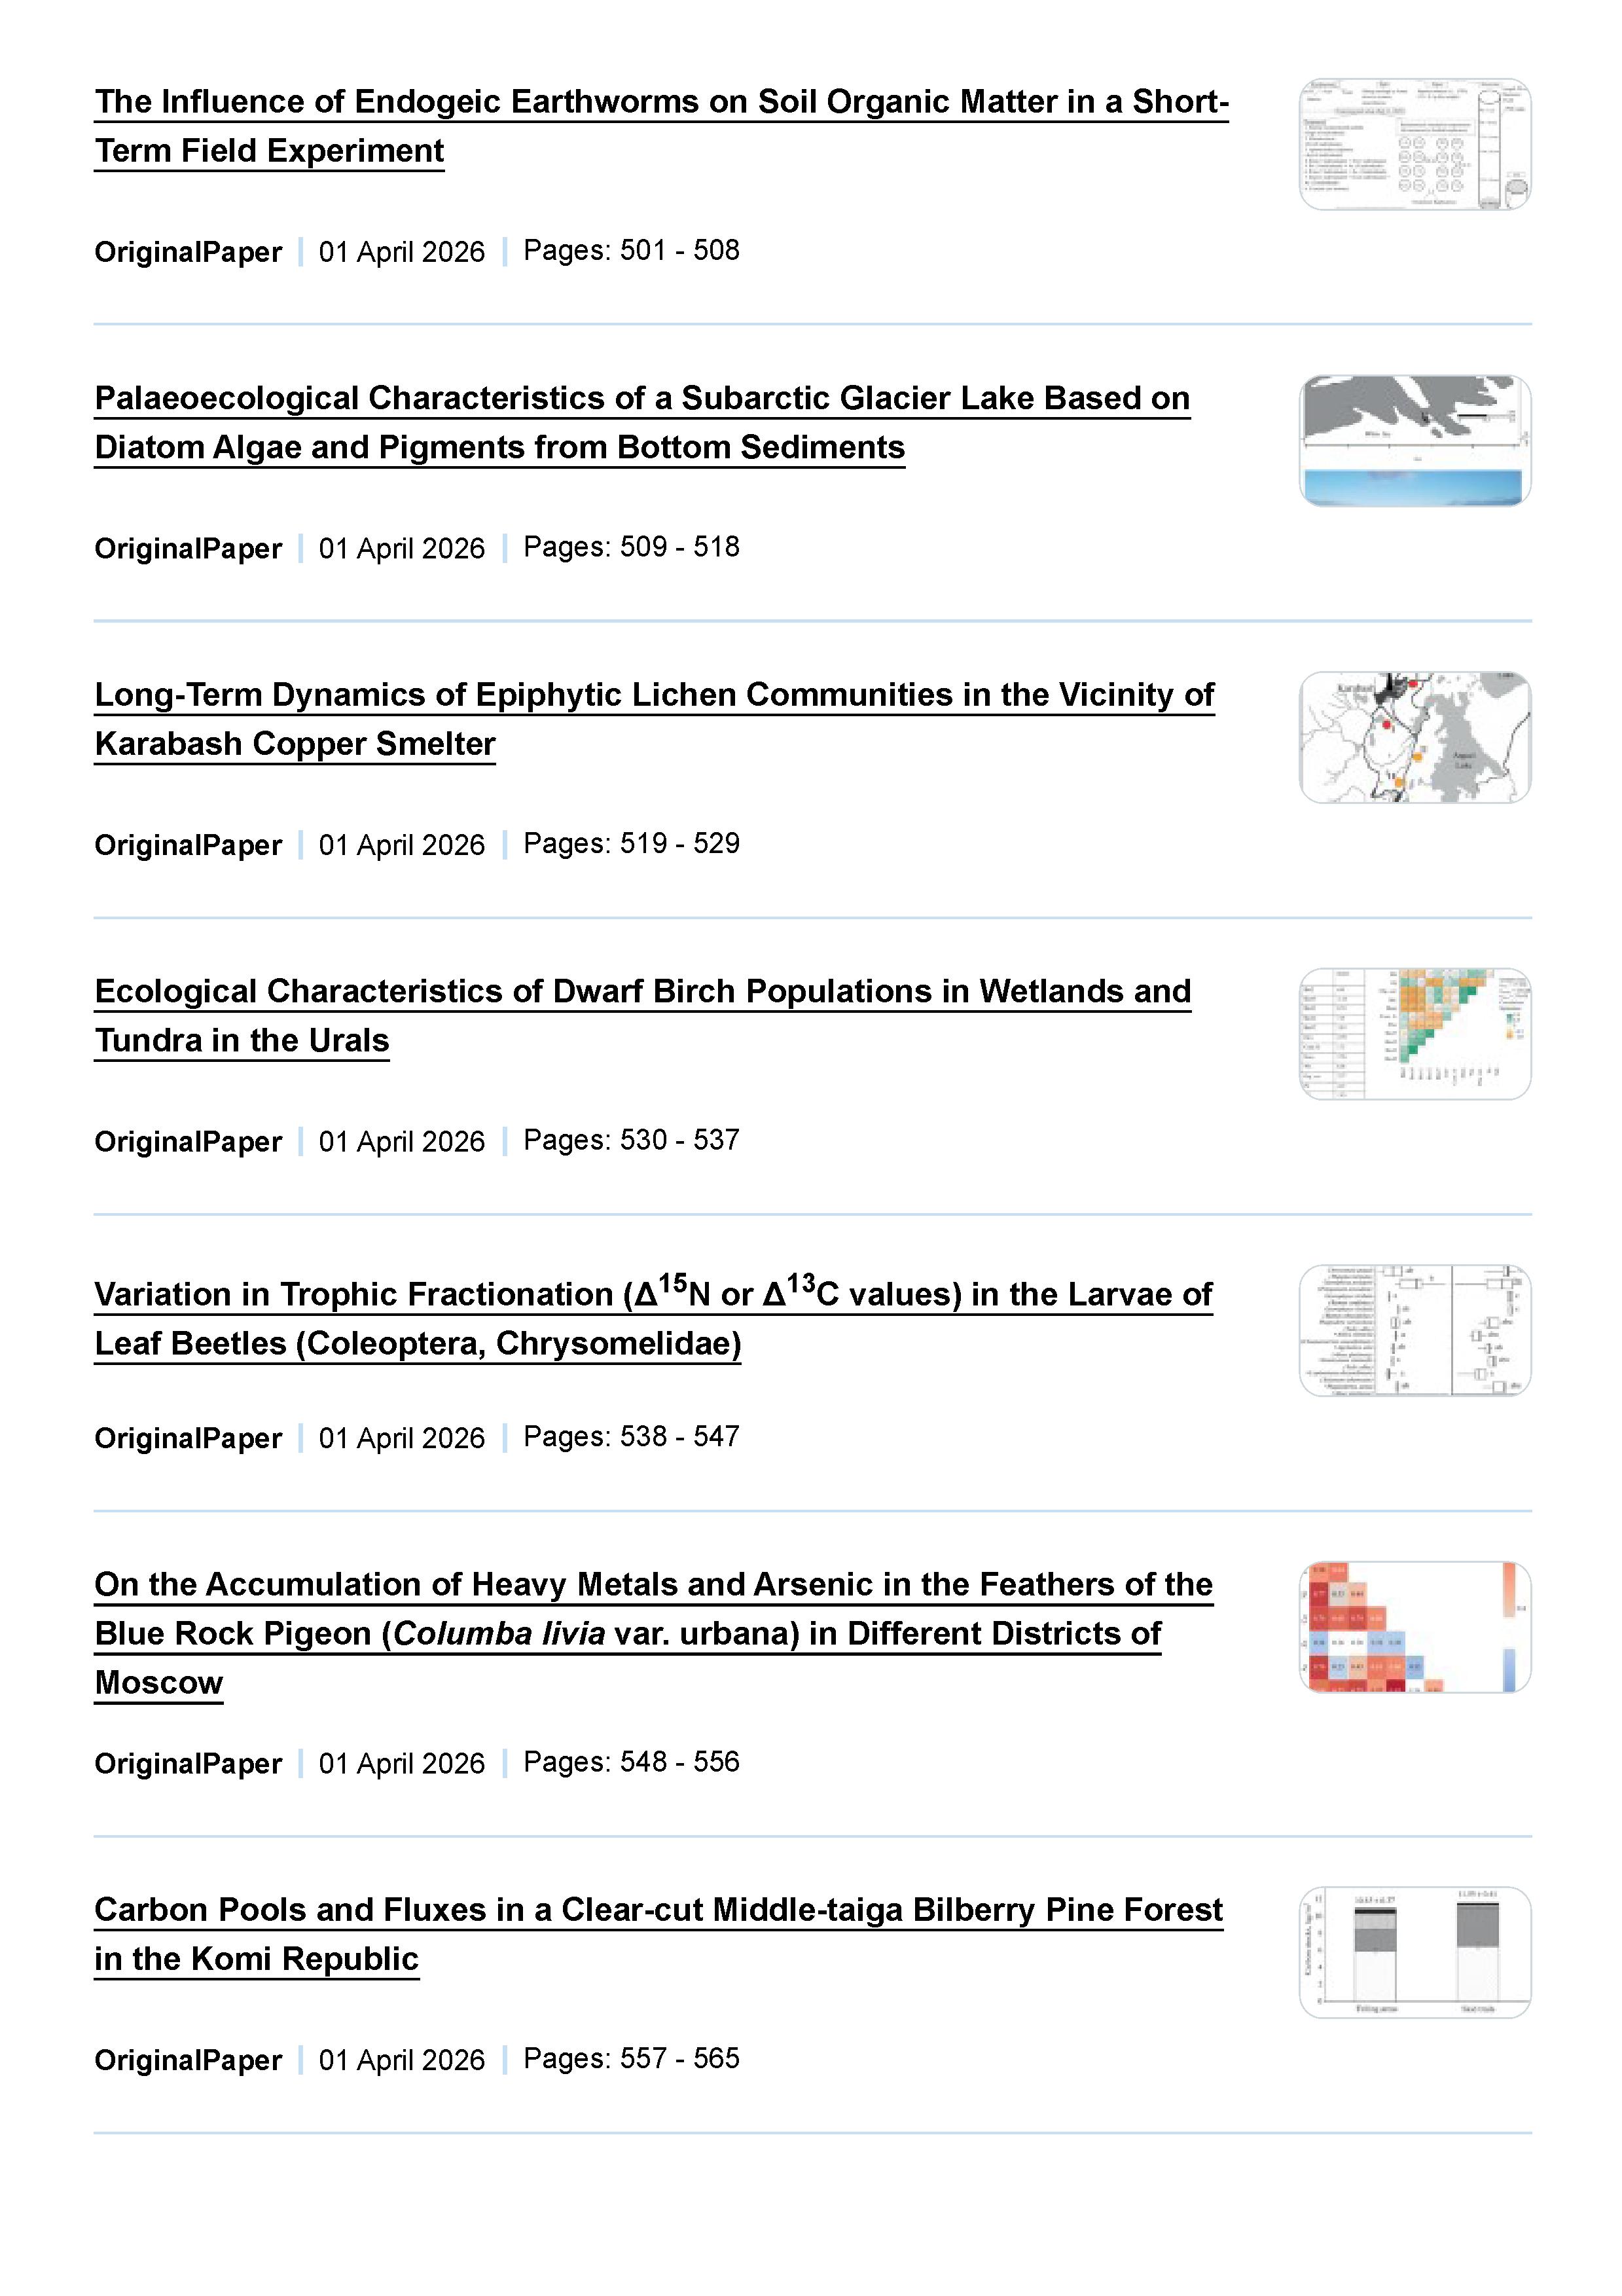Open the Subarctic Glacier Lake article

click(642, 399)
